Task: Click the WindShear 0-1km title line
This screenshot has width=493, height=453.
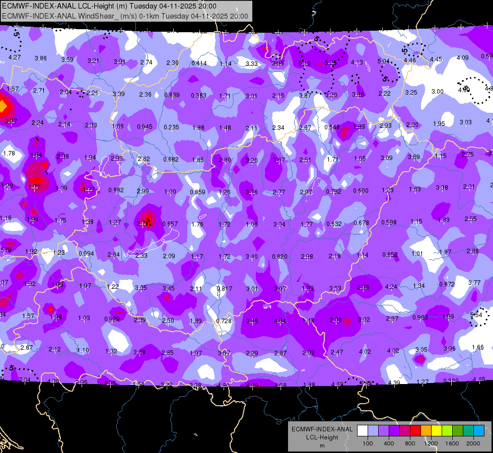Action: click(125, 16)
